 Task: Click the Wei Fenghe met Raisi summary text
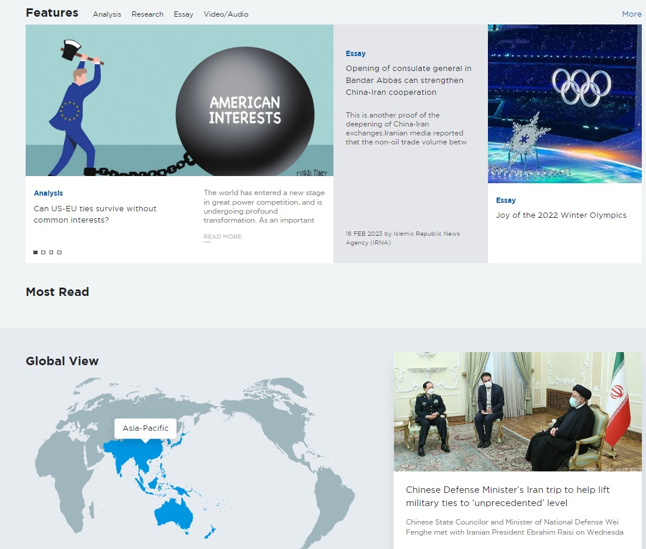coord(514,527)
